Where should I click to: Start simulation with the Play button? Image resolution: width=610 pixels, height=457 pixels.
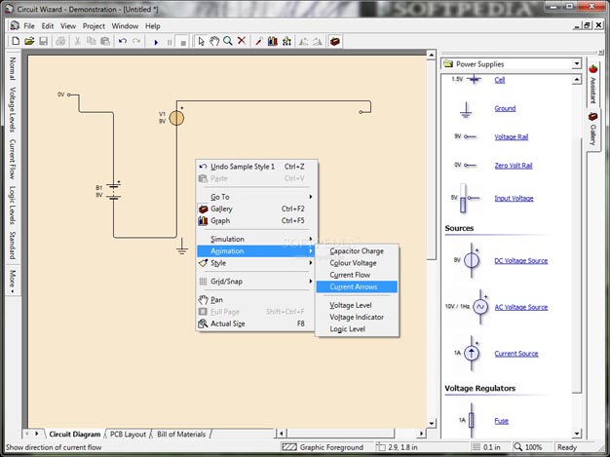tap(156, 42)
